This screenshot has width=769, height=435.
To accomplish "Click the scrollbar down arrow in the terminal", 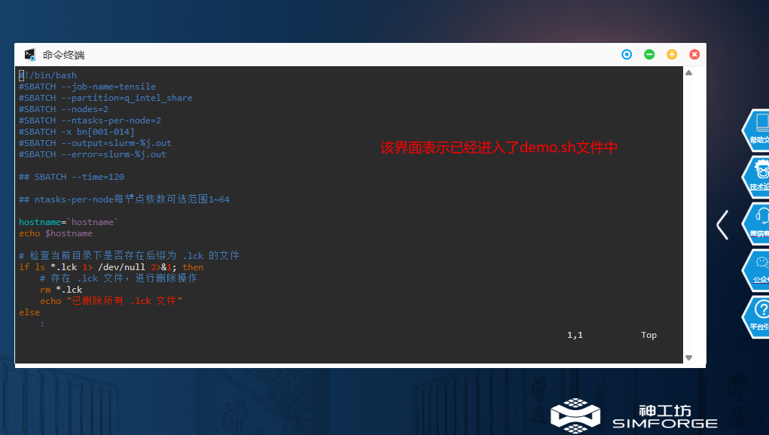I will [x=688, y=358].
